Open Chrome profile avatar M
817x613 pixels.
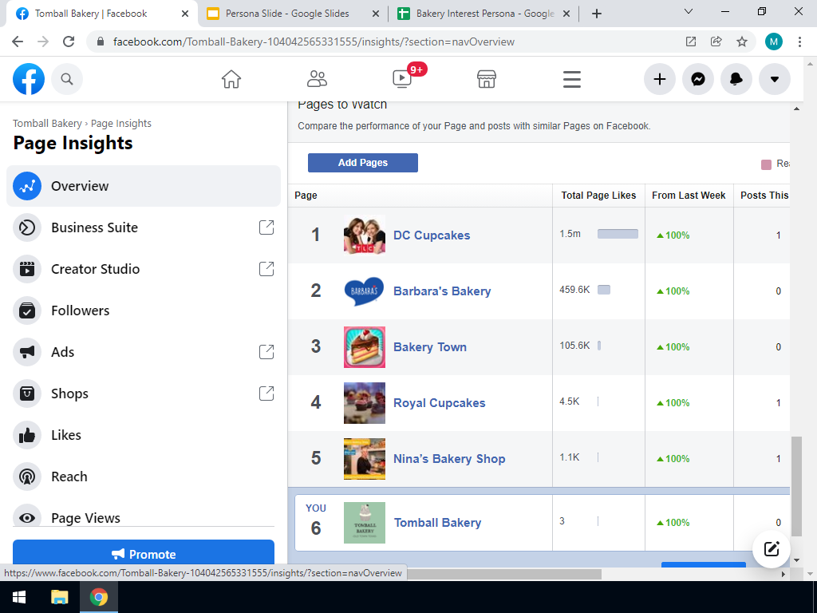(774, 42)
